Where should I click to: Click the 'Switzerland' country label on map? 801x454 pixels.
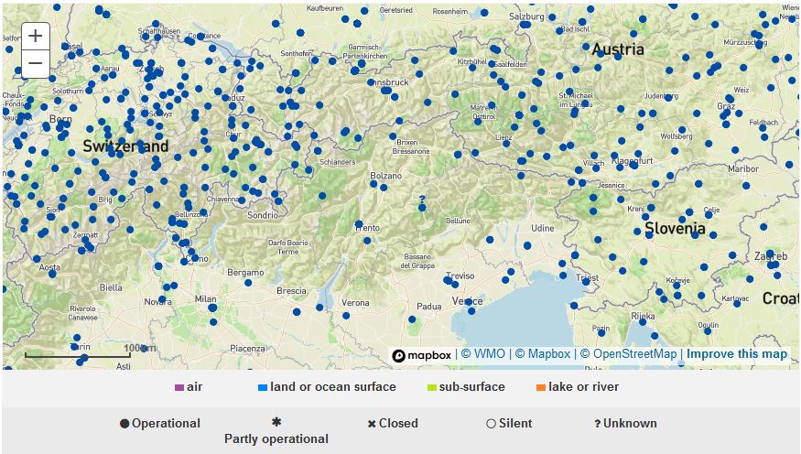click(125, 146)
